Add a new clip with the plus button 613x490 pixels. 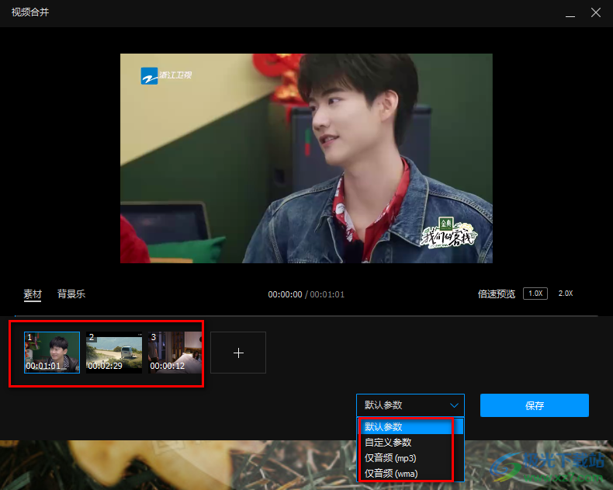tap(238, 353)
